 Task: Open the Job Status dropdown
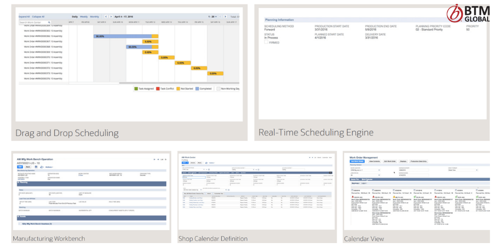tap(366, 175)
